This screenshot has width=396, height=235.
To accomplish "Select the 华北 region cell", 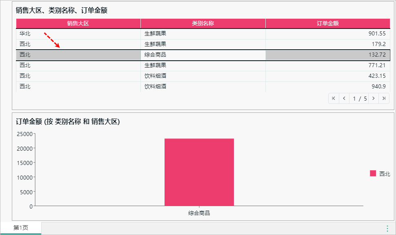I will (x=78, y=34).
